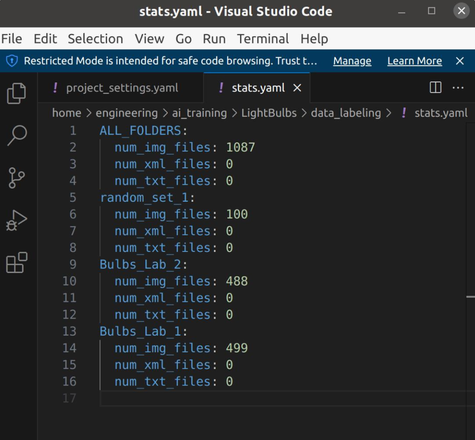Dismiss the Restricted Mode banner
Screen dimensions: 475x440
(x=459, y=61)
